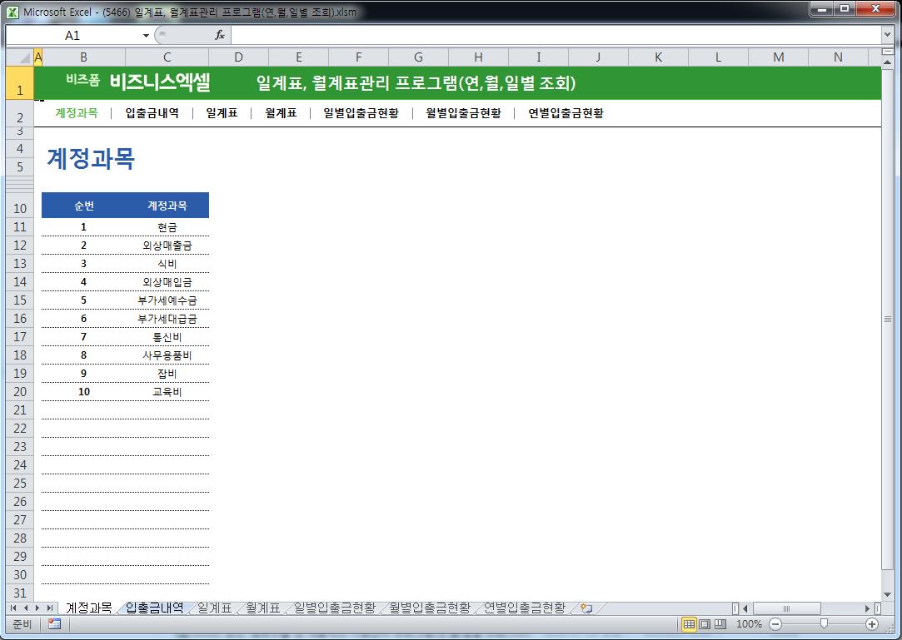
Task: Switch to Normal view icon
Action: pyautogui.click(x=689, y=624)
